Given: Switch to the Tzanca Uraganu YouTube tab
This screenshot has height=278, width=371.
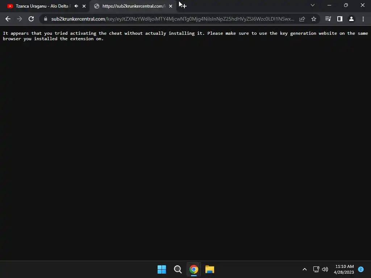Looking at the screenshot, I should (x=42, y=6).
